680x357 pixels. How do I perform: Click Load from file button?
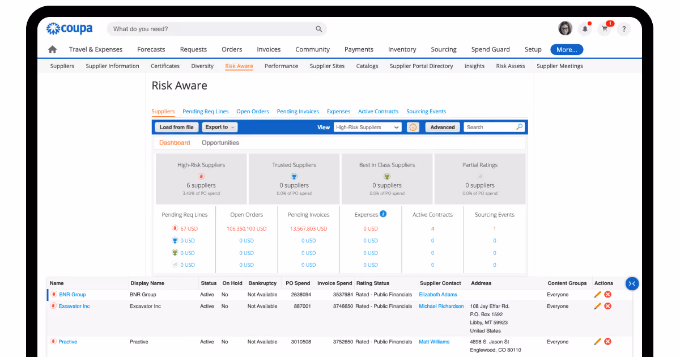177,127
